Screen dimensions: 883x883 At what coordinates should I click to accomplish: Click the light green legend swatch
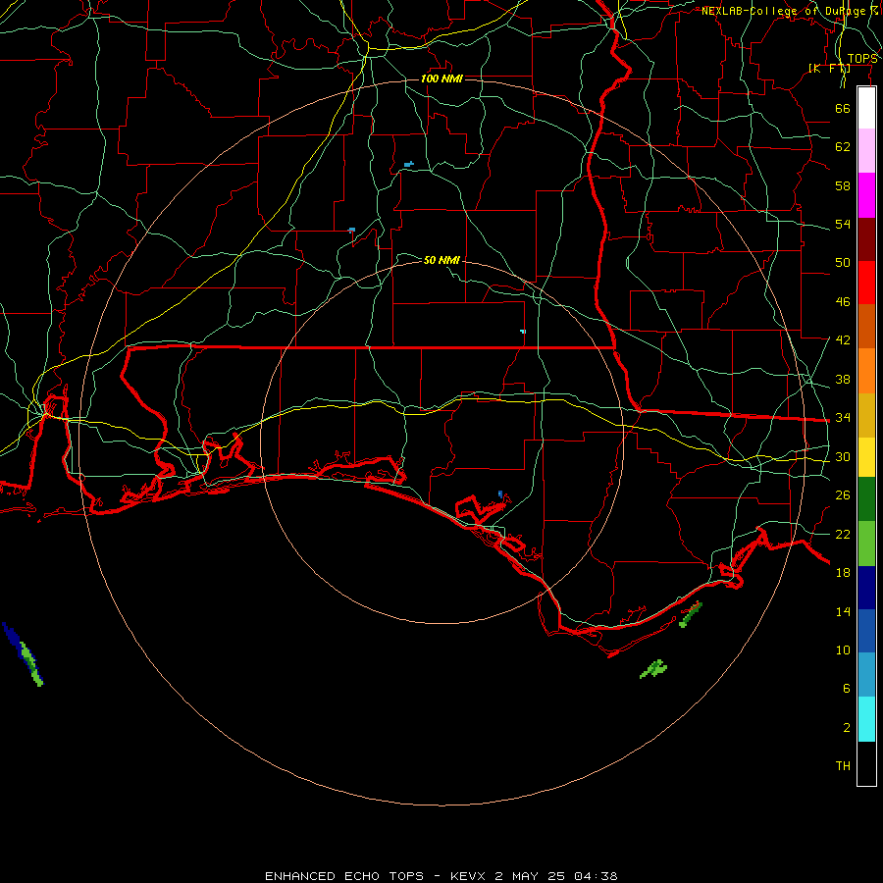click(866, 544)
